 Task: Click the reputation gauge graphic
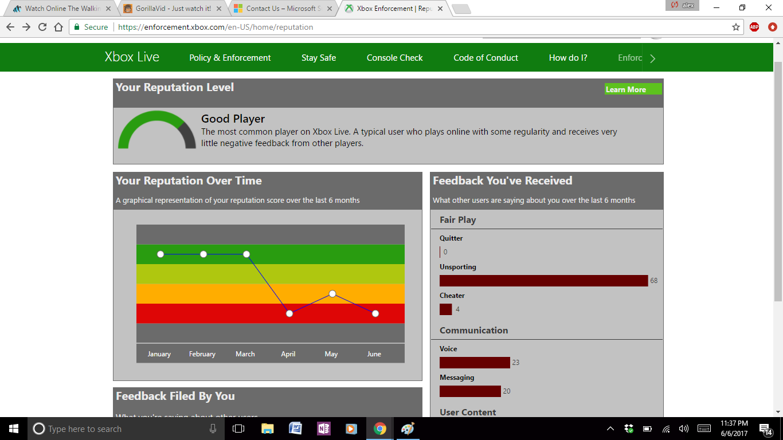tap(156, 130)
